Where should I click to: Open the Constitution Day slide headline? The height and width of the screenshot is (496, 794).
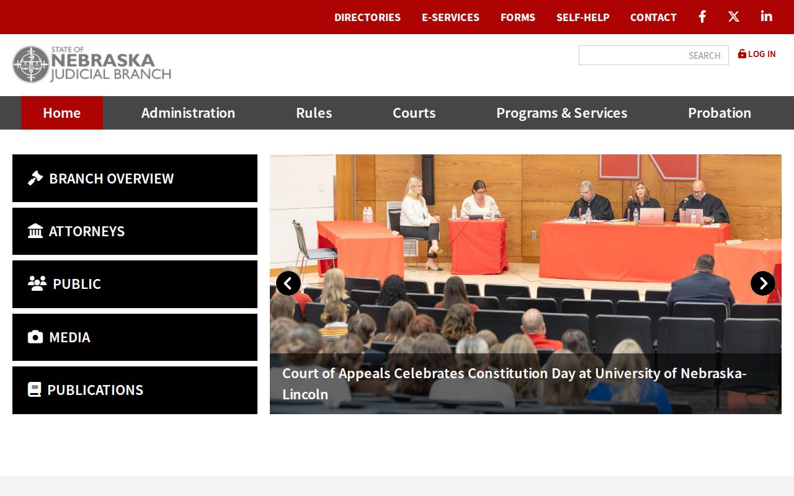tap(514, 383)
